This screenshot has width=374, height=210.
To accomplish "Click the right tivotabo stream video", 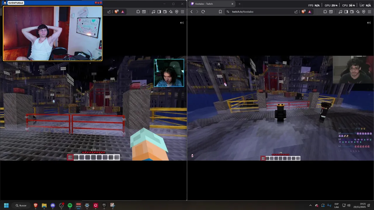I will click(280, 108).
